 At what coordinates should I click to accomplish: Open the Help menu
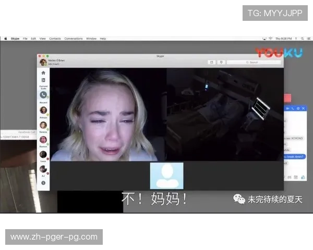pyautogui.click(x=103, y=39)
